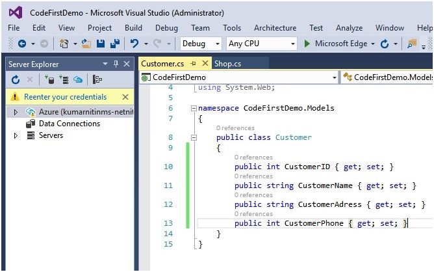
Task: Connect to Microsoft Azure subscription cloud icon
Action: click(x=78, y=80)
